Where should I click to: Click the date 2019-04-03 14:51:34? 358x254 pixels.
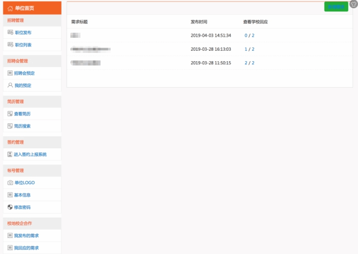click(x=211, y=35)
